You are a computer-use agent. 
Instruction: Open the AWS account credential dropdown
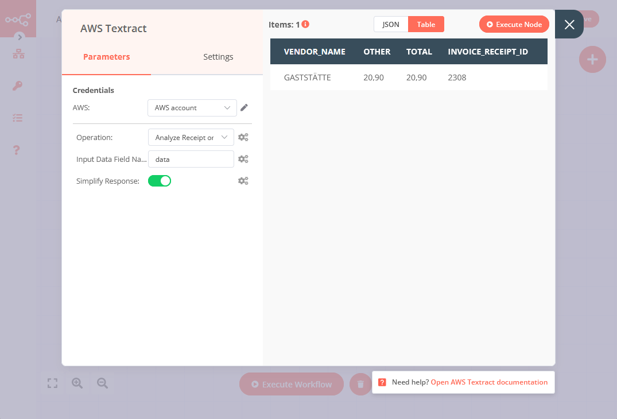point(192,107)
